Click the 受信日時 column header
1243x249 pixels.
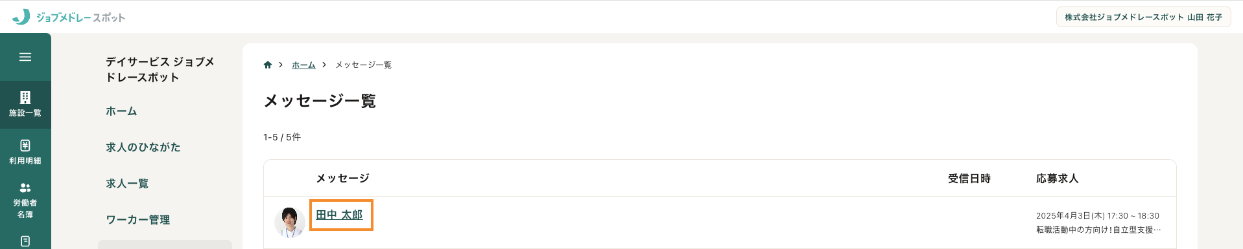(969, 178)
